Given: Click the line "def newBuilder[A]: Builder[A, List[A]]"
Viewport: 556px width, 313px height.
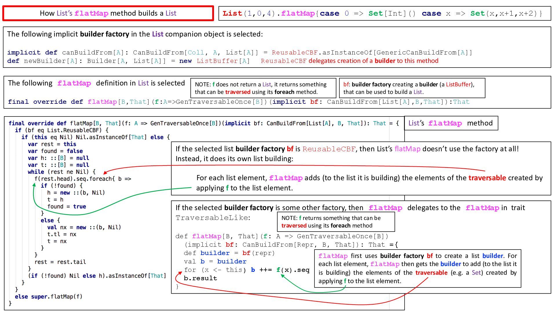Looking at the screenshot, I should click(x=129, y=61).
